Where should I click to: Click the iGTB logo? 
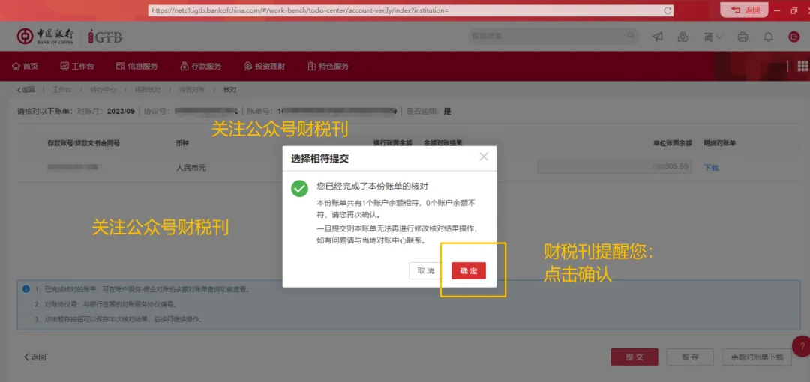point(105,37)
